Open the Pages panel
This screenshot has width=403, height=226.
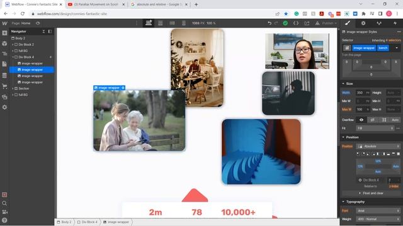coord(4,64)
